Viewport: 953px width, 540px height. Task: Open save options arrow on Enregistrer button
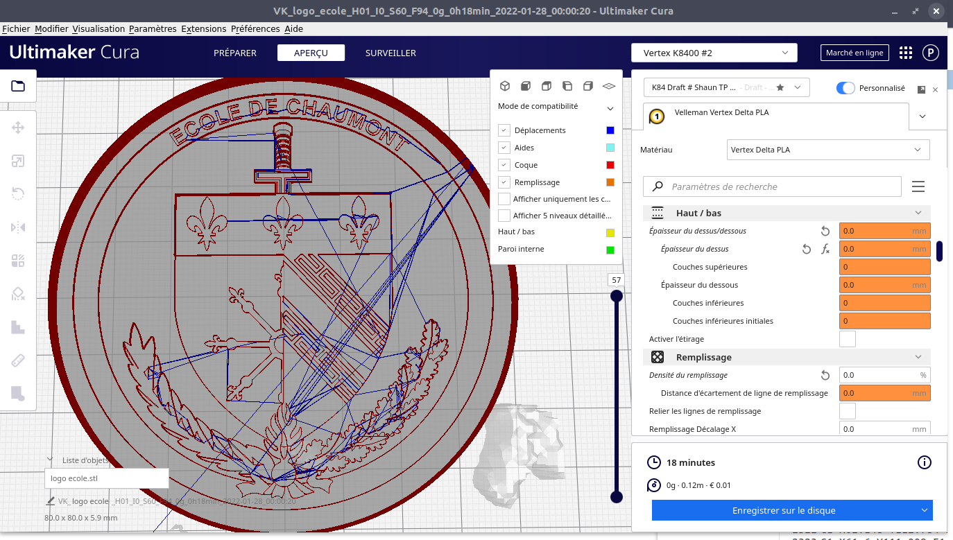tap(924, 510)
